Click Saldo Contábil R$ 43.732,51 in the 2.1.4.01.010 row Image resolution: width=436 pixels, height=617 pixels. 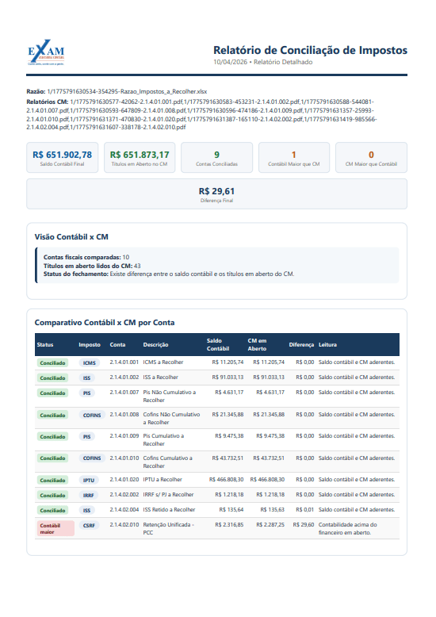(x=228, y=458)
